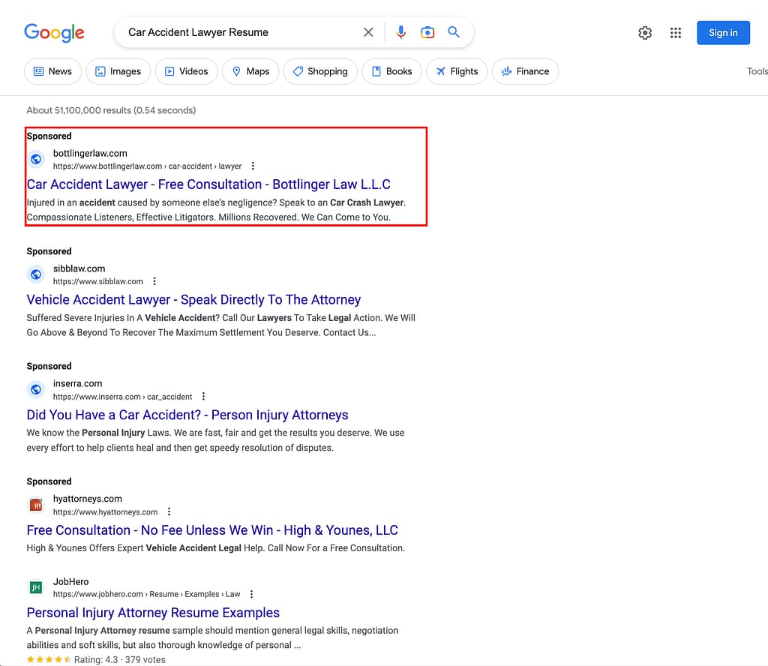Open three-dot menu beside inserra.com URL

click(203, 396)
